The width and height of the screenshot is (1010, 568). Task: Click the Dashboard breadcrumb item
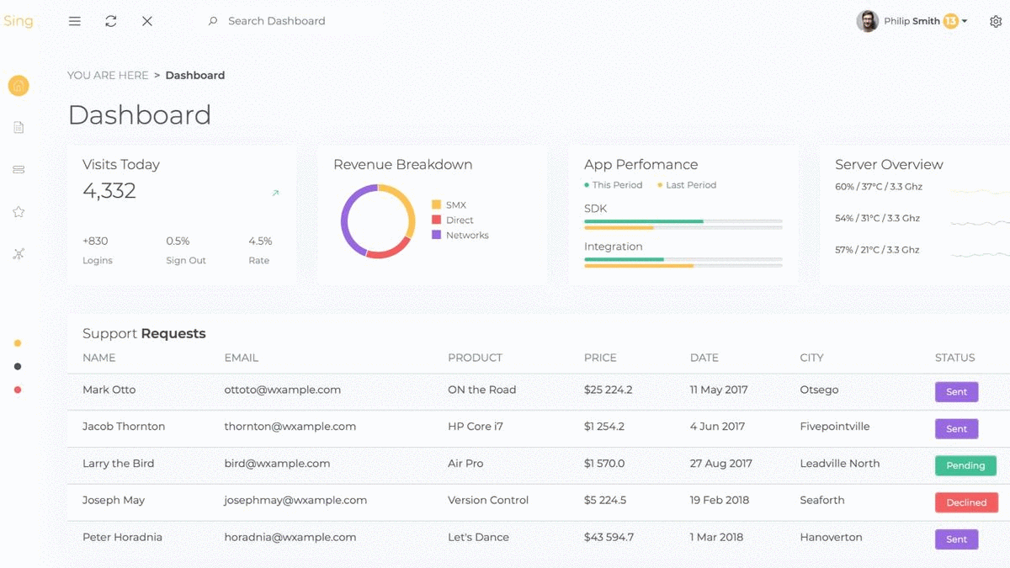click(x=194, y=75)
